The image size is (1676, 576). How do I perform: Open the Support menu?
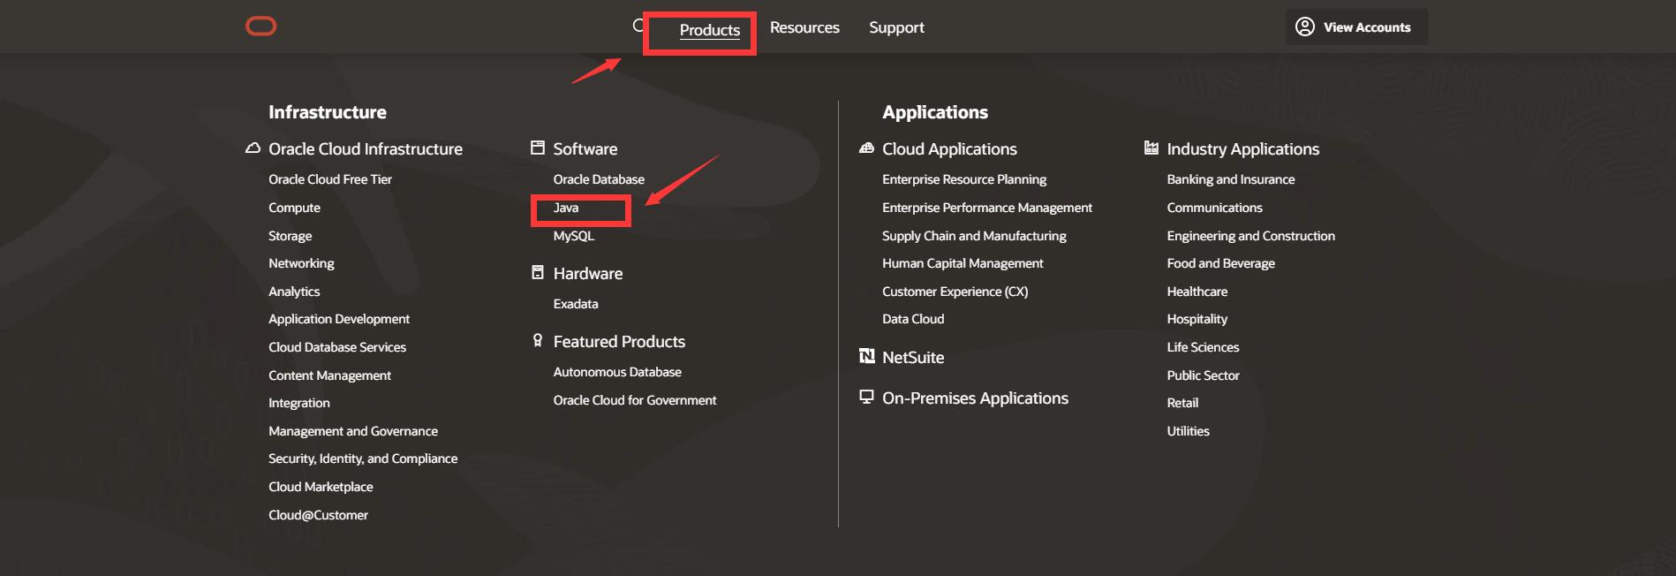click(896, 27)
